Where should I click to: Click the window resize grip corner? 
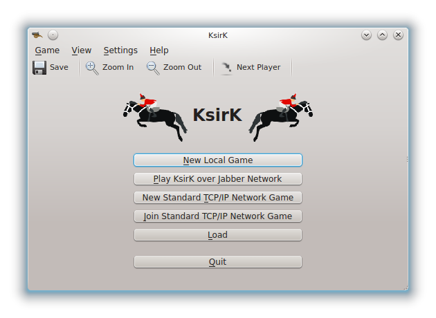coord(406,288)
